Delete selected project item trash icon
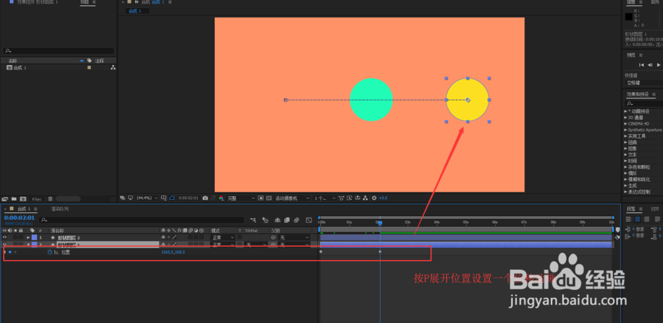Screen dimensions: 663x323 click(50, 199)
